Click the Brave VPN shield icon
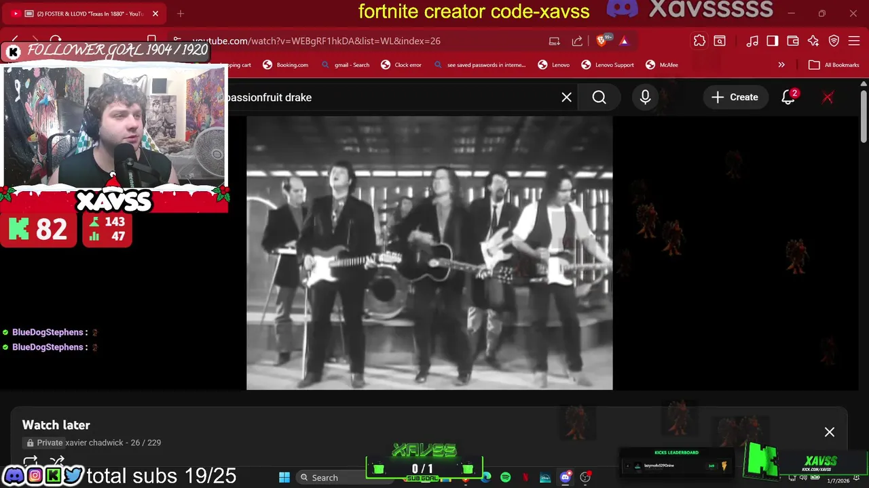The width and height of the screenshot is (869, 488). coord(834,41)
